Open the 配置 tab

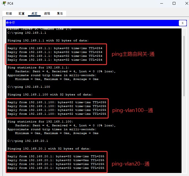pos(22,14)
